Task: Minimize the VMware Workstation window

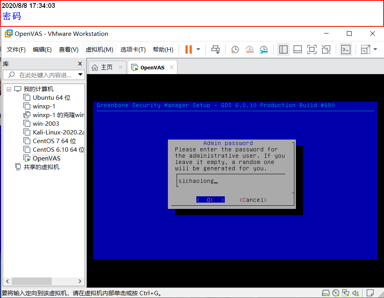Action: pyautogui.click(x=326, y=34)
